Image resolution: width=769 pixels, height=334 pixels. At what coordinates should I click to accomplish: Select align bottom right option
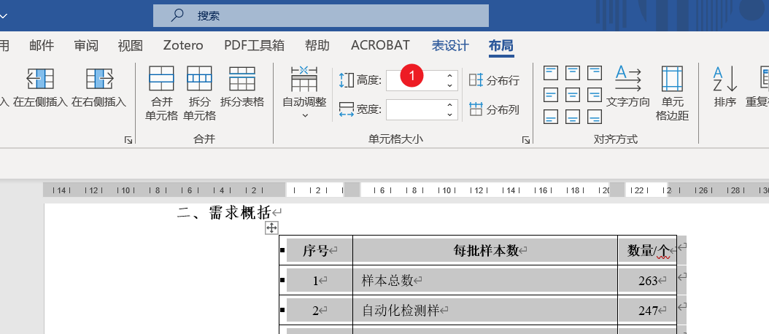[x=595, y=117]
